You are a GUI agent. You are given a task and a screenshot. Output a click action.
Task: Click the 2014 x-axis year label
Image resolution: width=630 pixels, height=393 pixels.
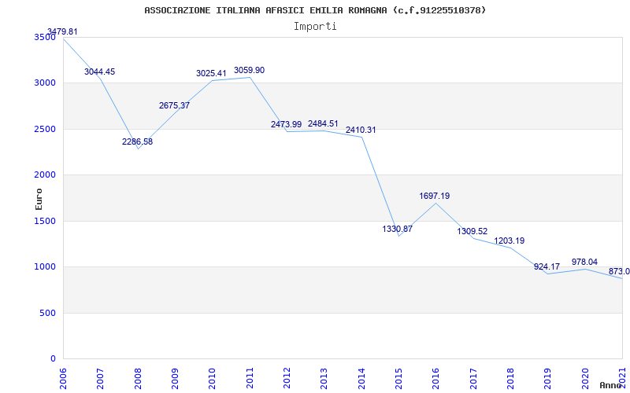pyautogui.click(x=361, y=378)
